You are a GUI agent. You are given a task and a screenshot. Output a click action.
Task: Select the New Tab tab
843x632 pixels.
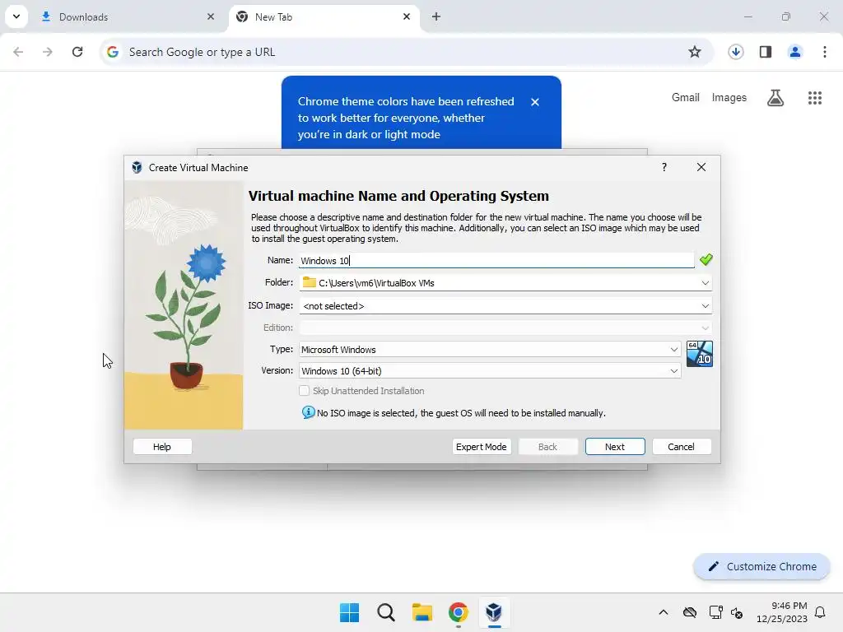pos(324,16)
